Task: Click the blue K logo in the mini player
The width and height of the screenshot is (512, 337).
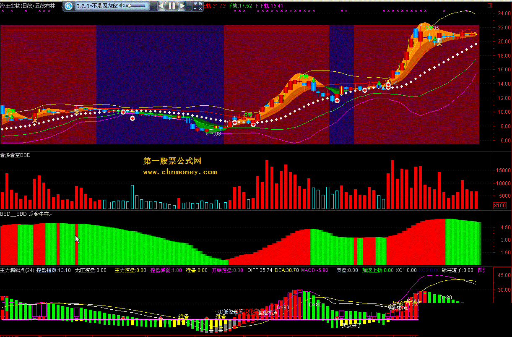Action: tap(68, 6)
